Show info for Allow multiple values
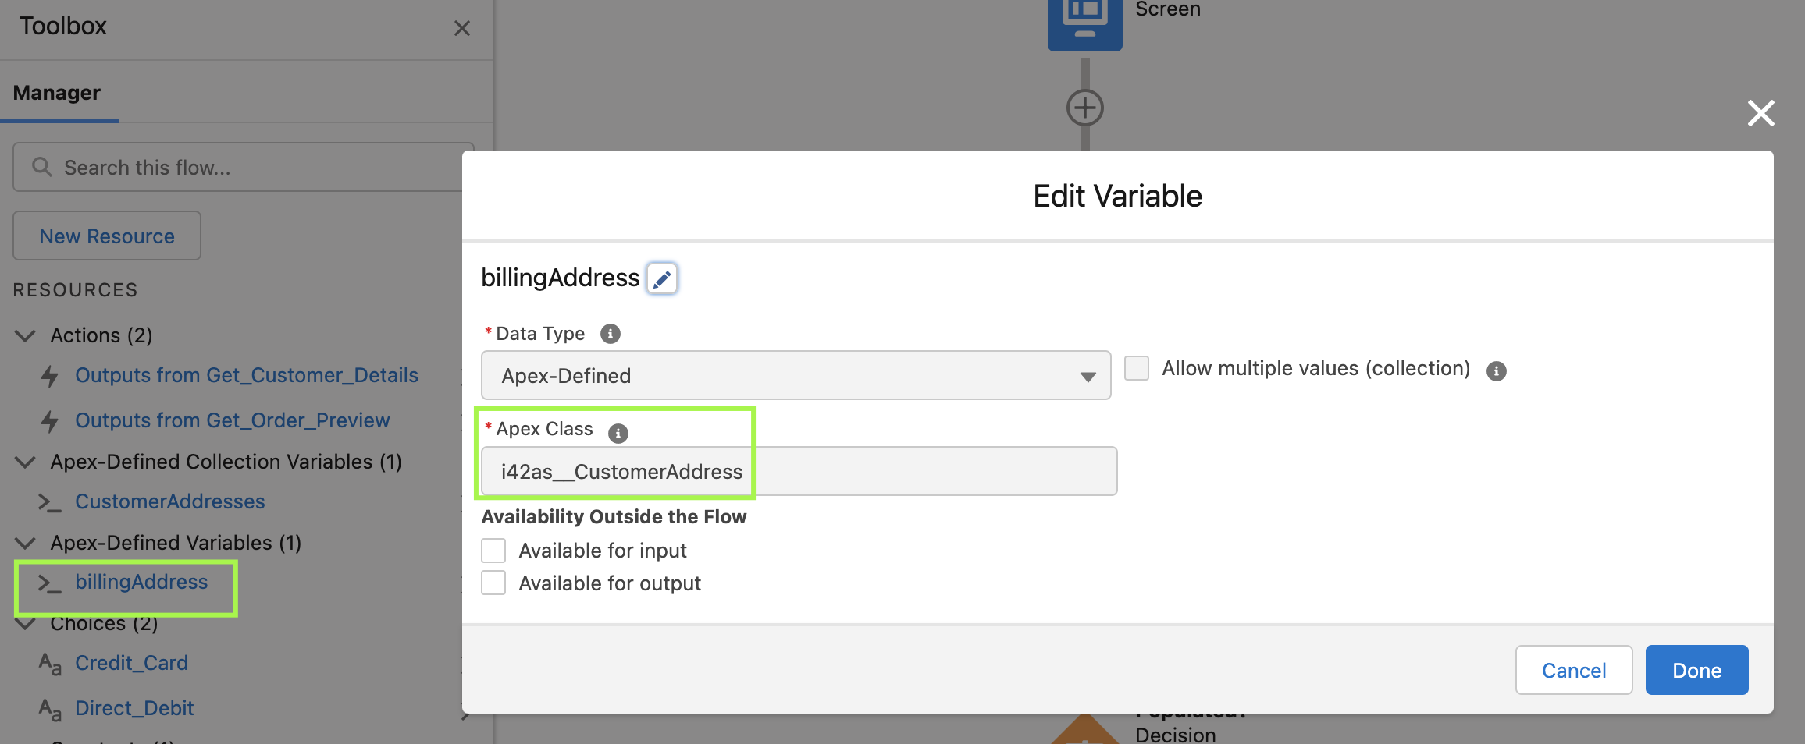 (1496, 371)
